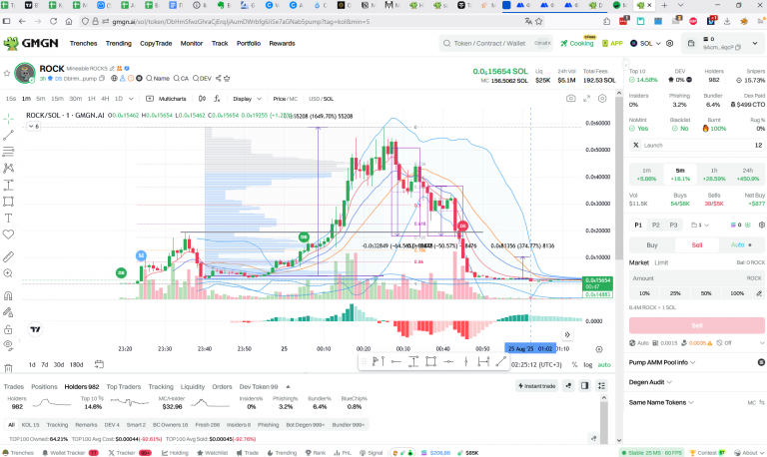Image resolution: width=767 pixels, height=457 pixels.
Task: Open trade panel settings gear
Action: (x=761, y=225)
